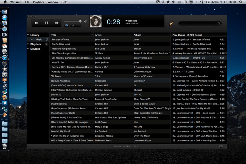
Task: Open the Window menu
Action: coord(53,2)
